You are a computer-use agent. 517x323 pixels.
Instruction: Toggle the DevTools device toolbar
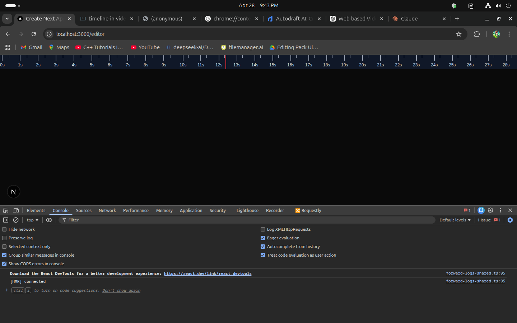click(x=16, y=211)
